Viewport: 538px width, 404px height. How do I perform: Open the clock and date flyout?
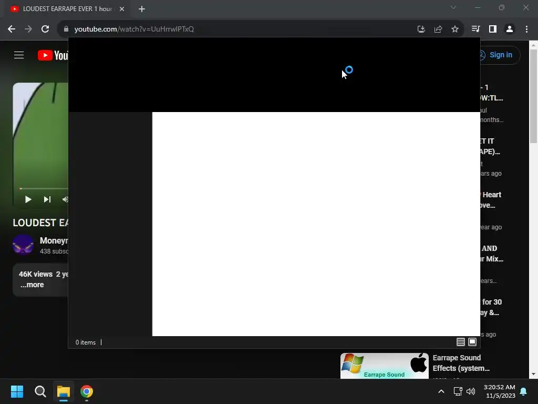(x=500, y=391)
